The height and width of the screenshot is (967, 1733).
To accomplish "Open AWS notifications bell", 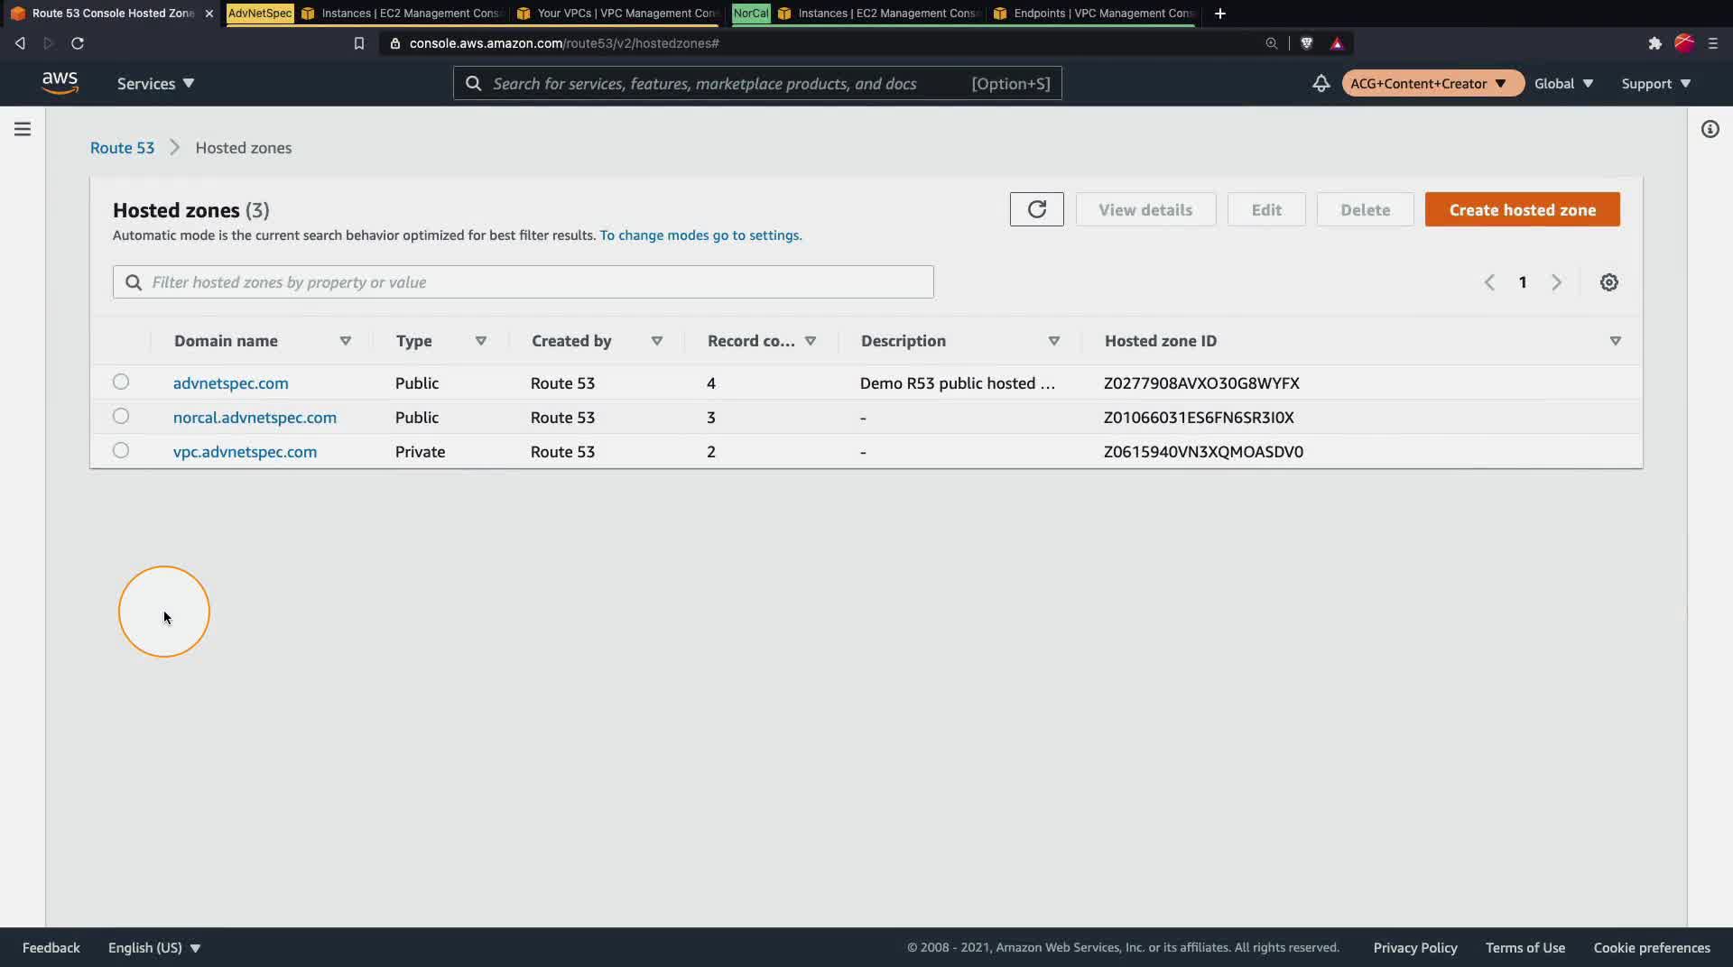I will tap(1321, 83).
